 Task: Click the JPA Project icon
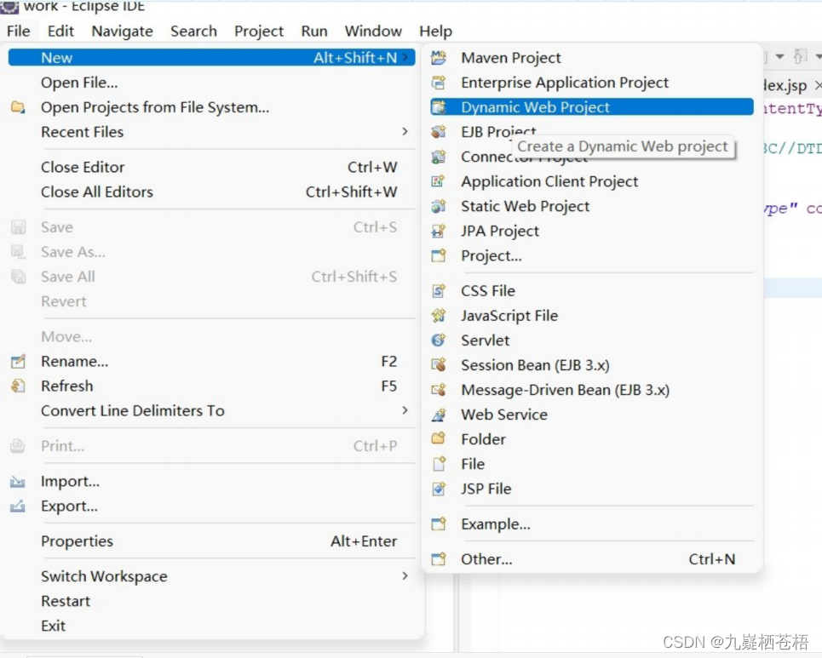click(439, 231)
